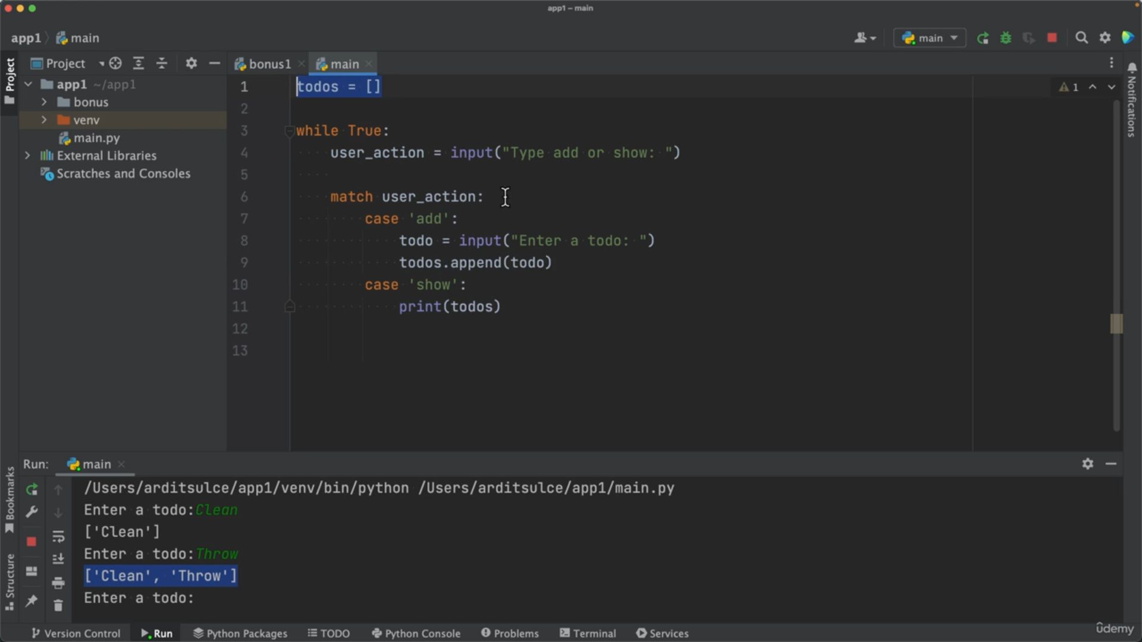Open Python Packages tool window
The image size is (1142, 642).
pyautogui.click(x=240, y=634)
